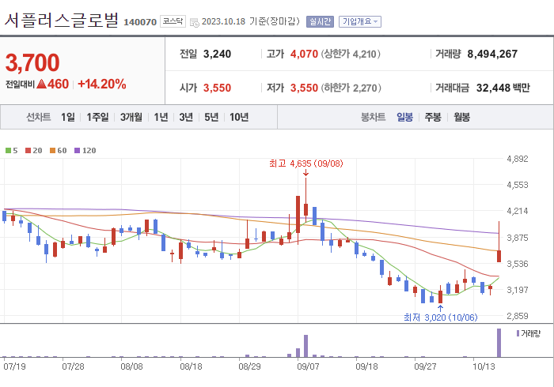Click the 최고 4,635 (09/08) high marker
Image resolution: width=554 pixels, height=387 pixels.
pos(306,163)
